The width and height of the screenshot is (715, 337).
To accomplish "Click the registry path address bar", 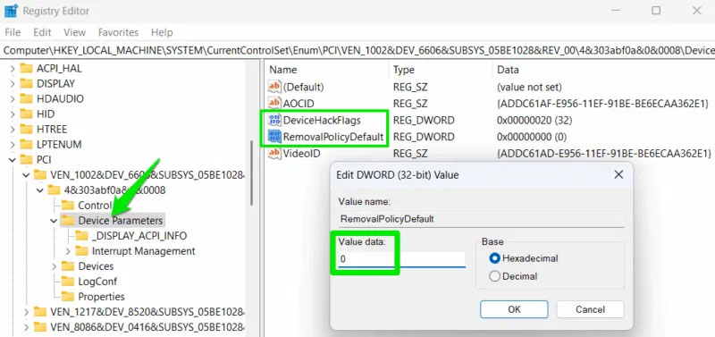I will tap(357, 50).
